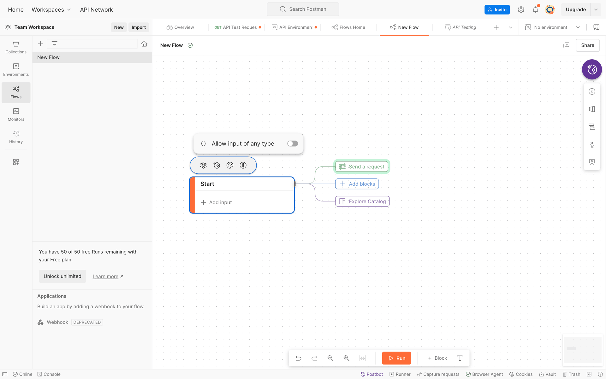606x379 pixels.
Task: Open the flow info panel icon
Action: [592, 92]
